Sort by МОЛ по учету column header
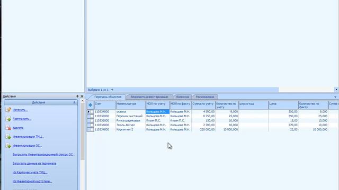This screenshot has height=190, width=339. tap(158, 106)
